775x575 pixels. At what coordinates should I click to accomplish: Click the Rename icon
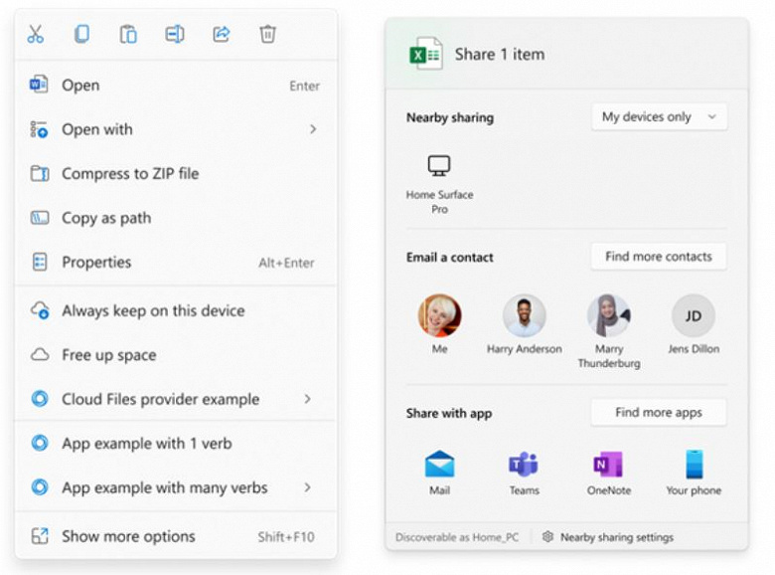click(x=175, y=34)
